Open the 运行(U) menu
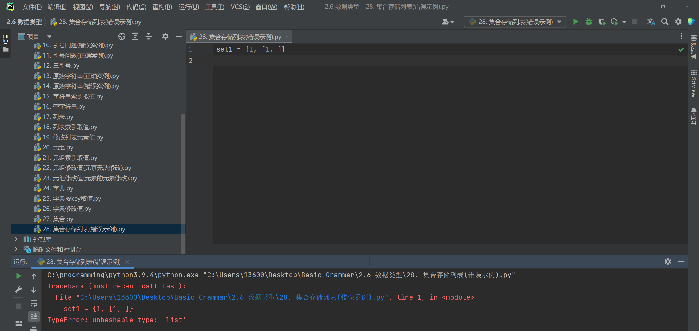 189,7
